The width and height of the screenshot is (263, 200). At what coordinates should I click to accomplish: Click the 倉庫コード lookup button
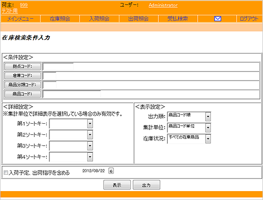tap(23, 76)
